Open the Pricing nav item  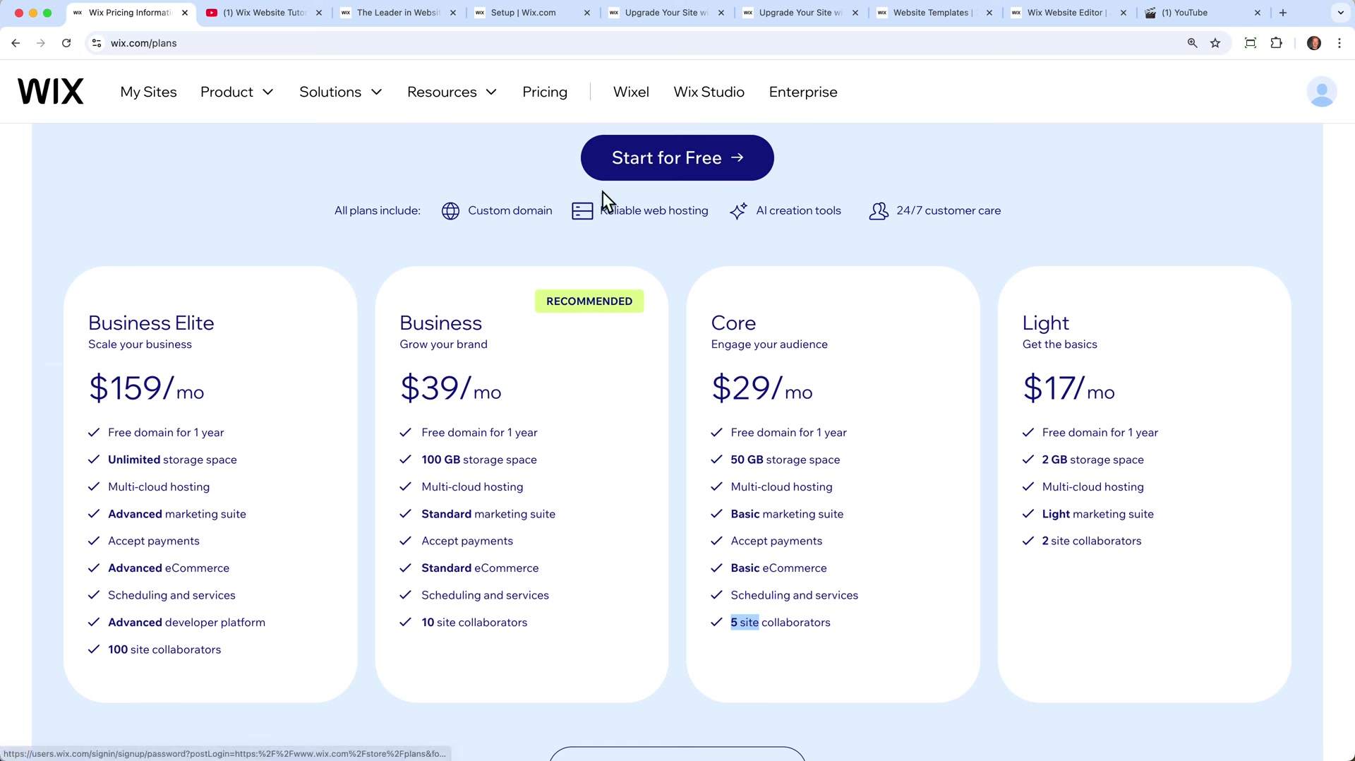pyautogui.click(x=545, y=92)
